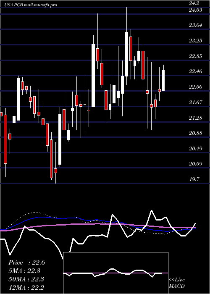
Task: Click the 22.06 price axis label
Action: pos(196,87)
